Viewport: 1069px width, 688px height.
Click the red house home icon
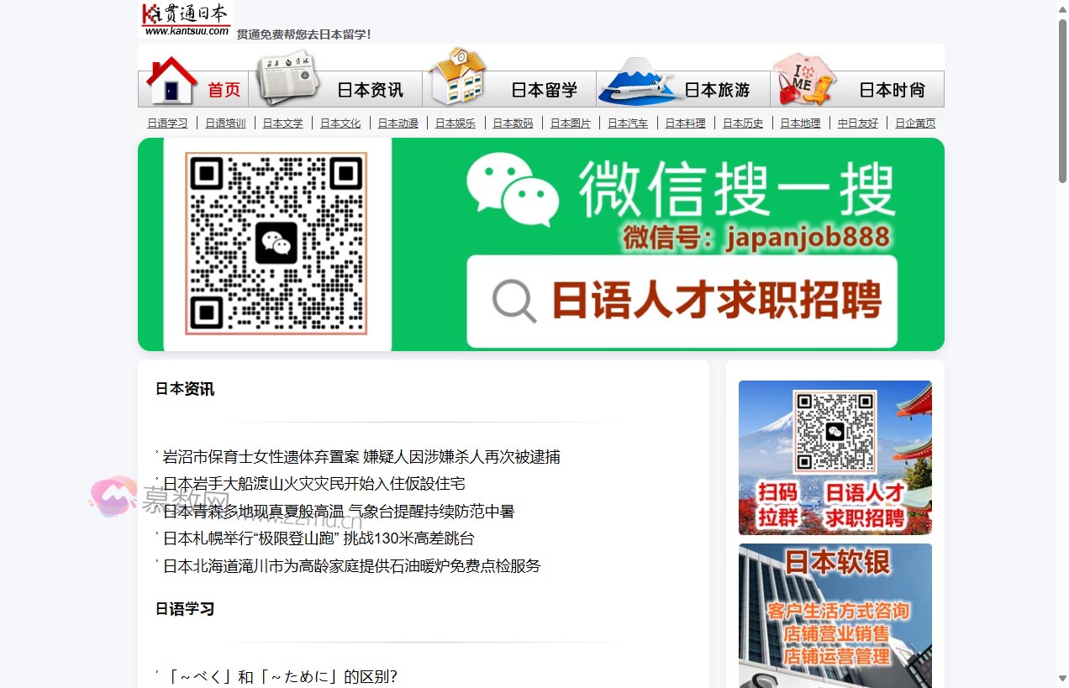[171, 81]
